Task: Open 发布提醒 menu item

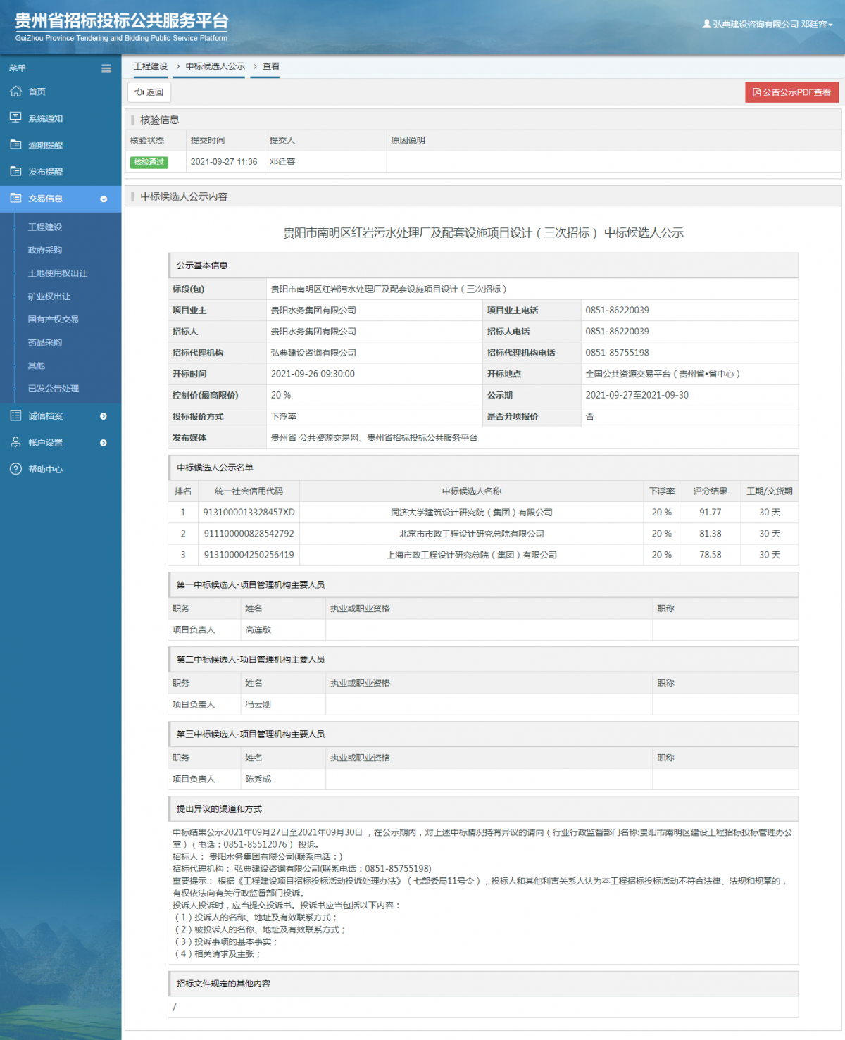Action: coord(45,172)
